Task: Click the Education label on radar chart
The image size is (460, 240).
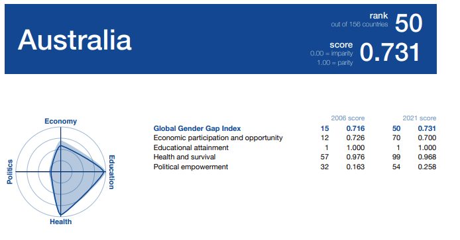Action: 111,172
